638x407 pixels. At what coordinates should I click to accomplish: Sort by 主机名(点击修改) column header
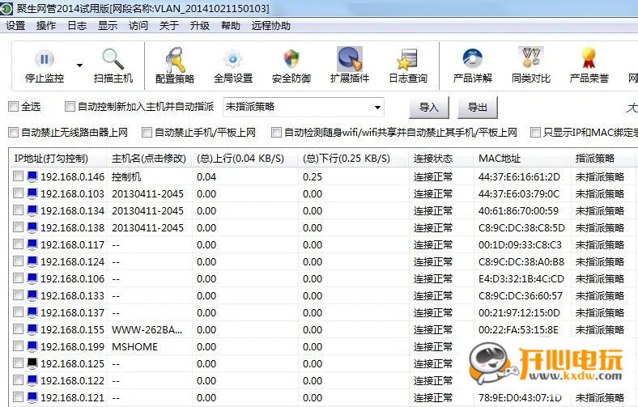[150, 158]
